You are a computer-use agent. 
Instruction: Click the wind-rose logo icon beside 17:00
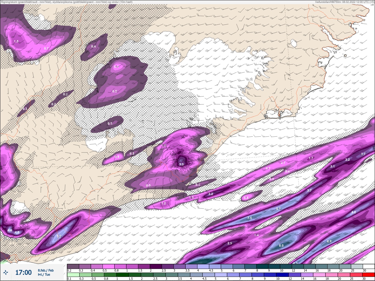click(6, 272)
